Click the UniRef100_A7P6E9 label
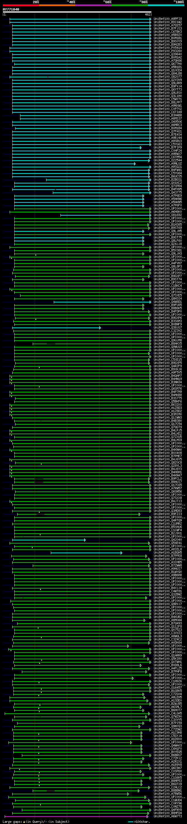This screenshot has width=187, height=824. click(168, 196)
